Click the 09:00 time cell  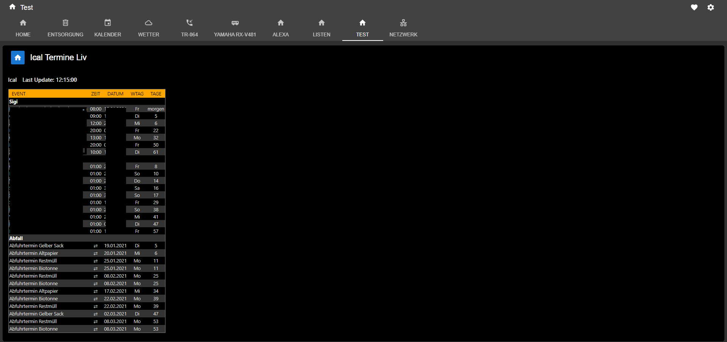(x=96, y=116)
